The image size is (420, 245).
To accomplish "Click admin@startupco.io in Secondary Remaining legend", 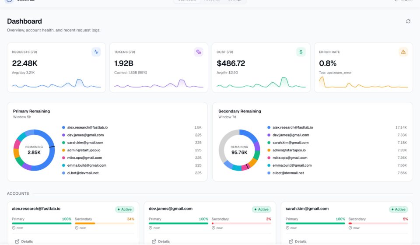I will tap(289, 150).
